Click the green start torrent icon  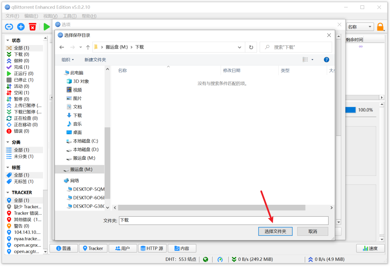(x=46, y=27)
